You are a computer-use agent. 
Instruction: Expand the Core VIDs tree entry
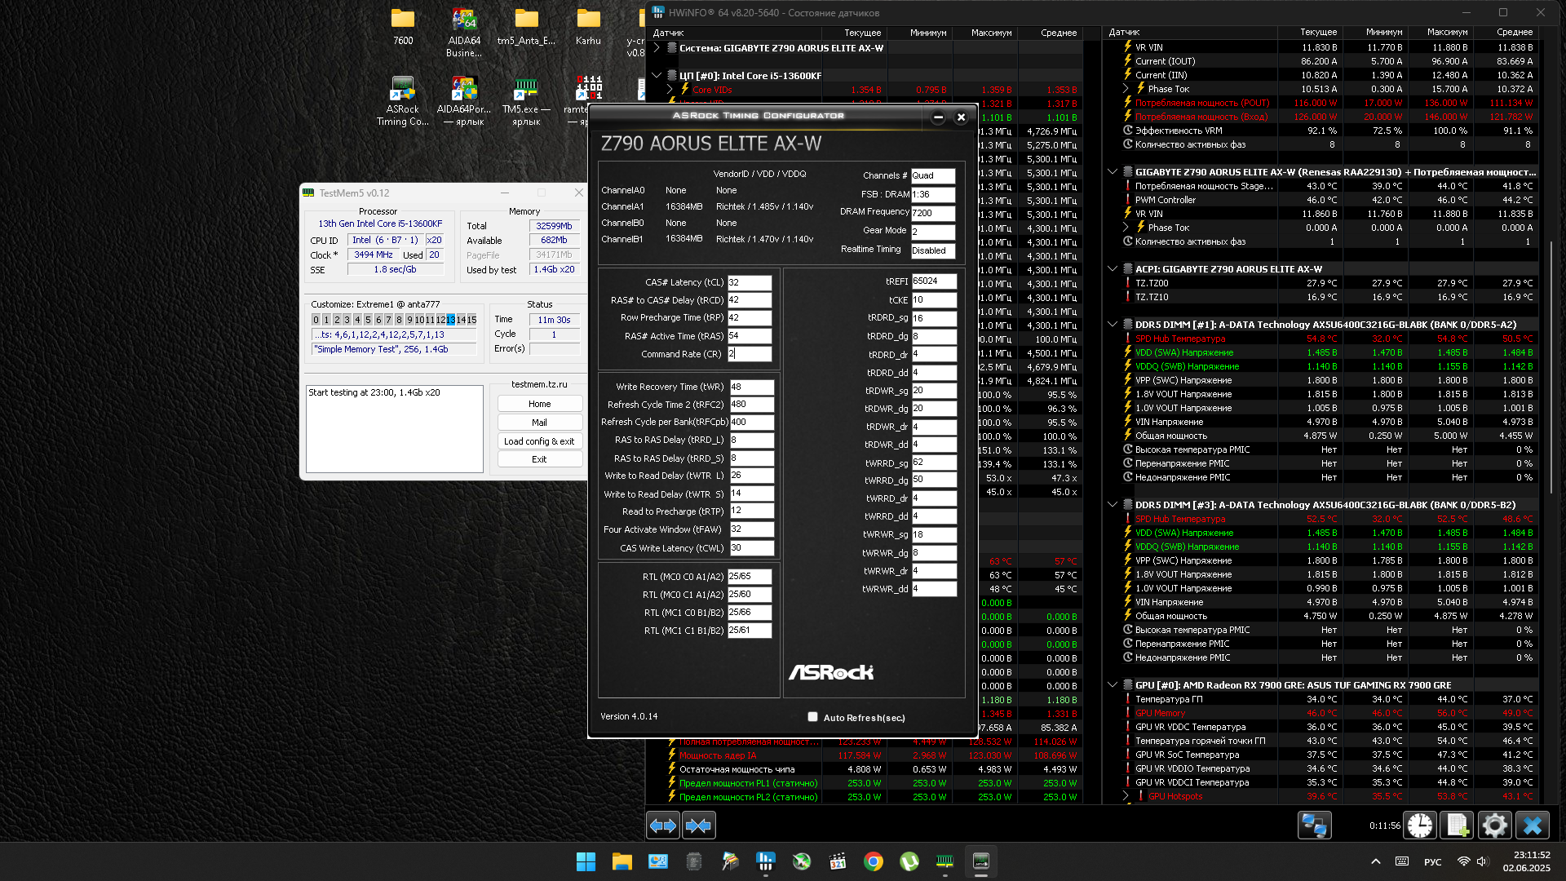click(670, 90)
